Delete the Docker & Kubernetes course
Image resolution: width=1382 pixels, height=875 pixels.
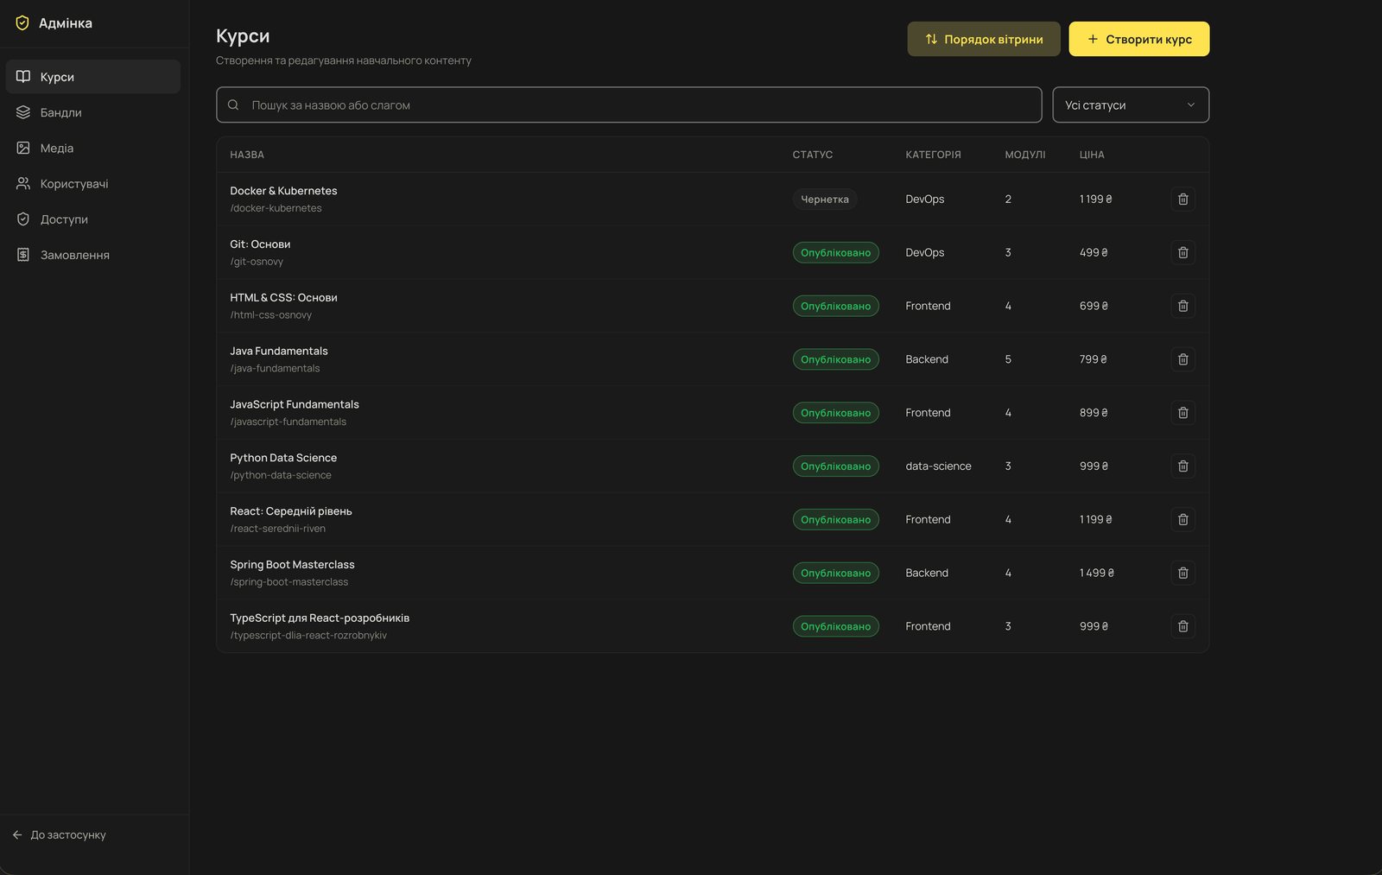click(x=1182, y=199)
